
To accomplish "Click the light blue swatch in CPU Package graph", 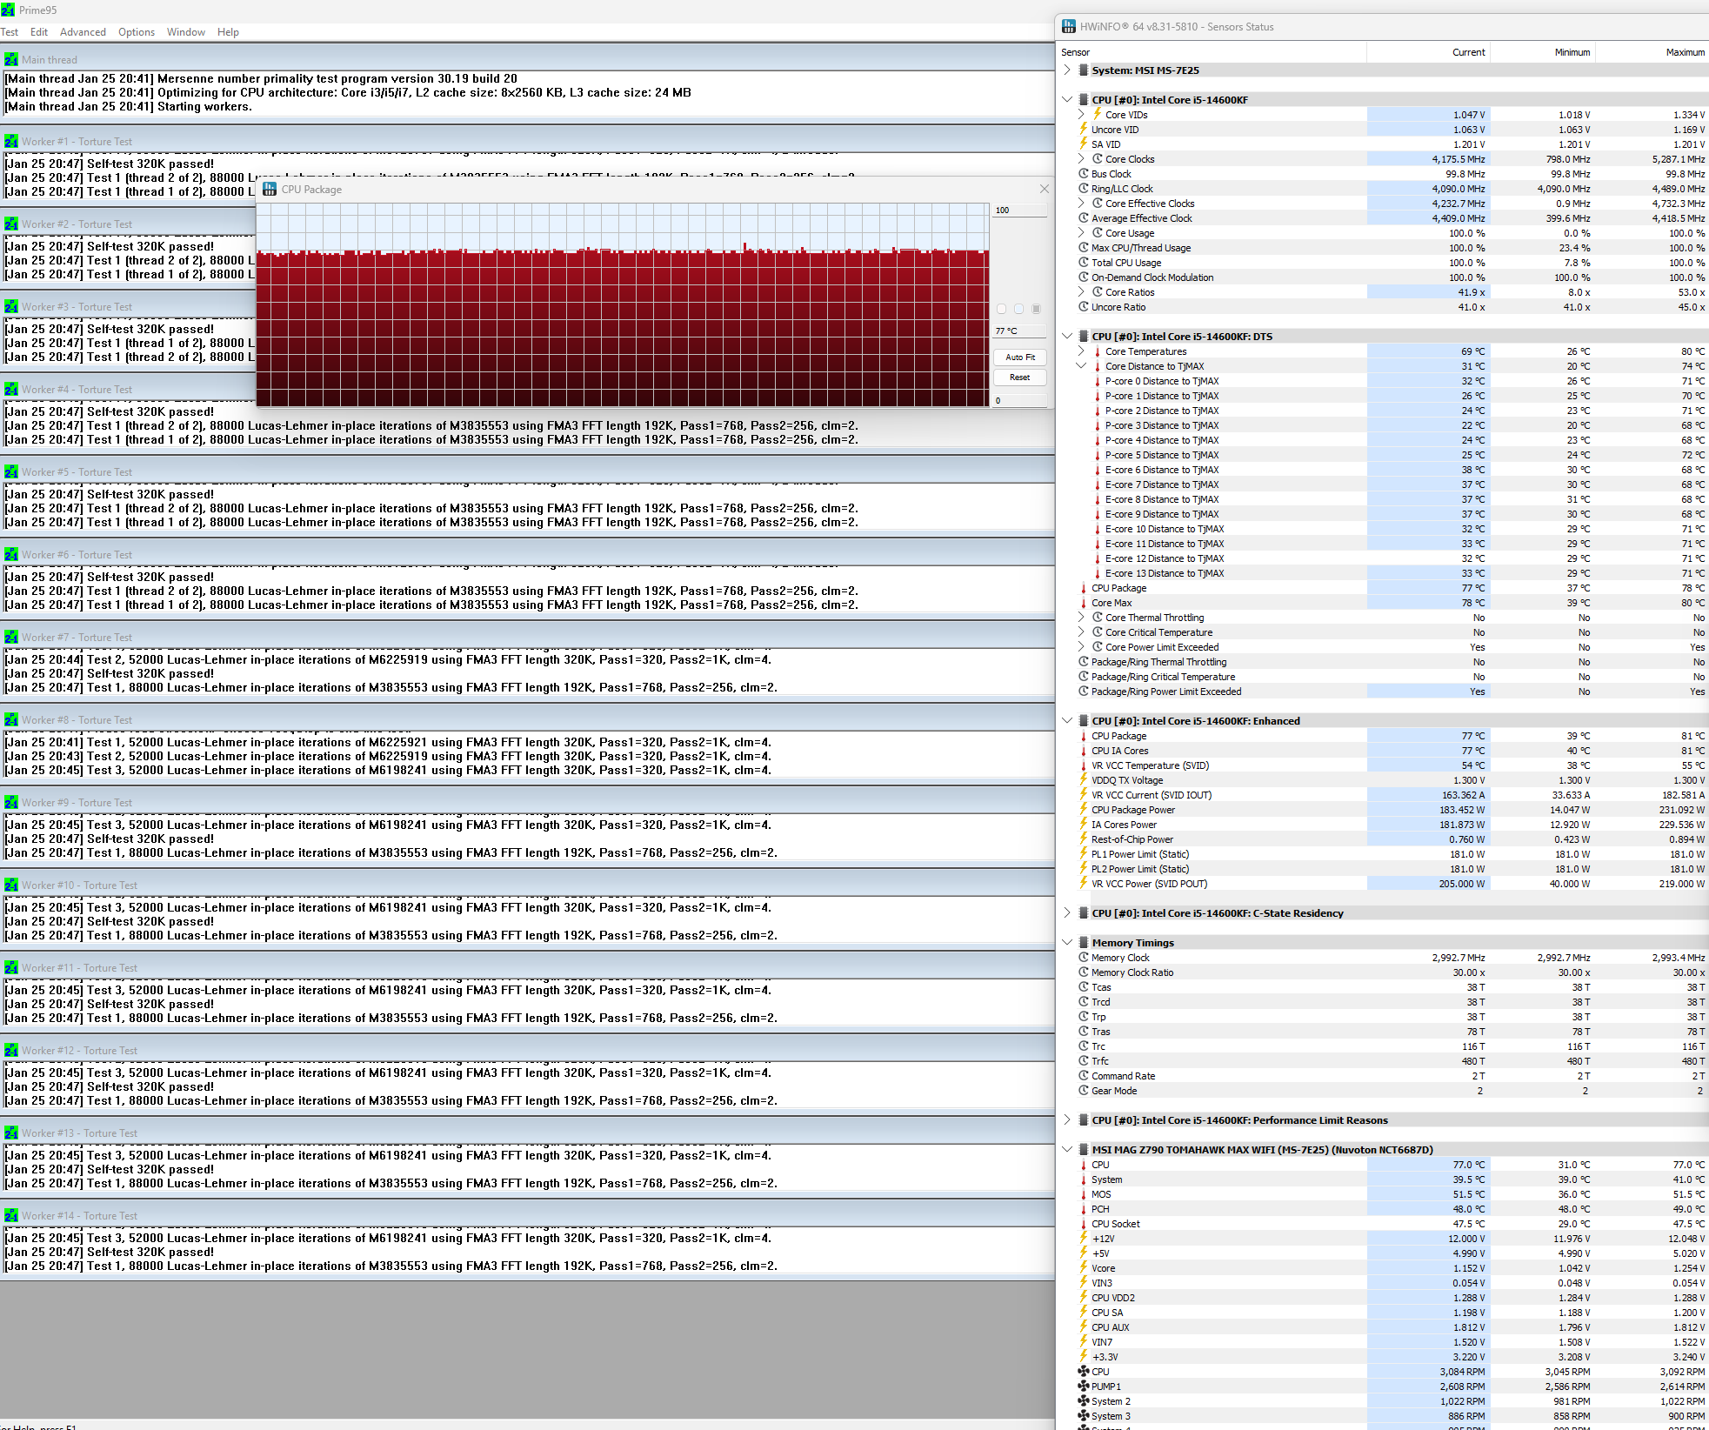I will [x=1018, y=309].
